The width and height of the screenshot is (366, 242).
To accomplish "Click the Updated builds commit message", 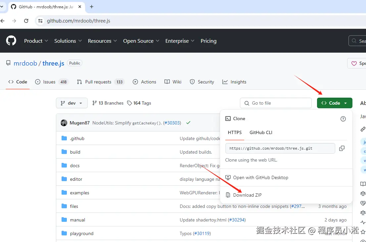I will (x=196, y=152).
